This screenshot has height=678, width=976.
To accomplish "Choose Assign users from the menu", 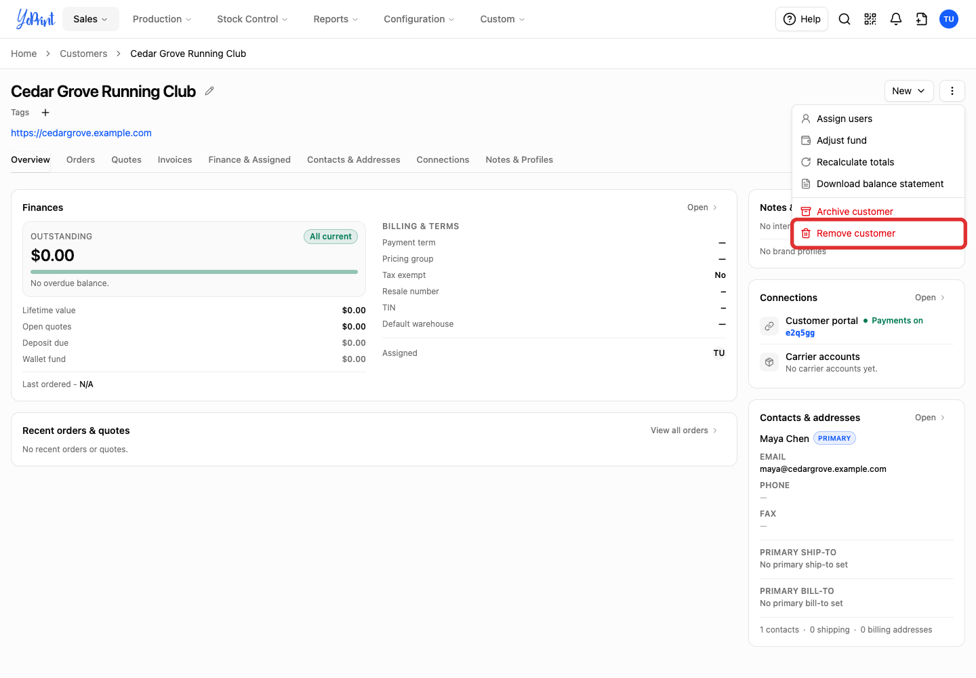I will (878, 119).
